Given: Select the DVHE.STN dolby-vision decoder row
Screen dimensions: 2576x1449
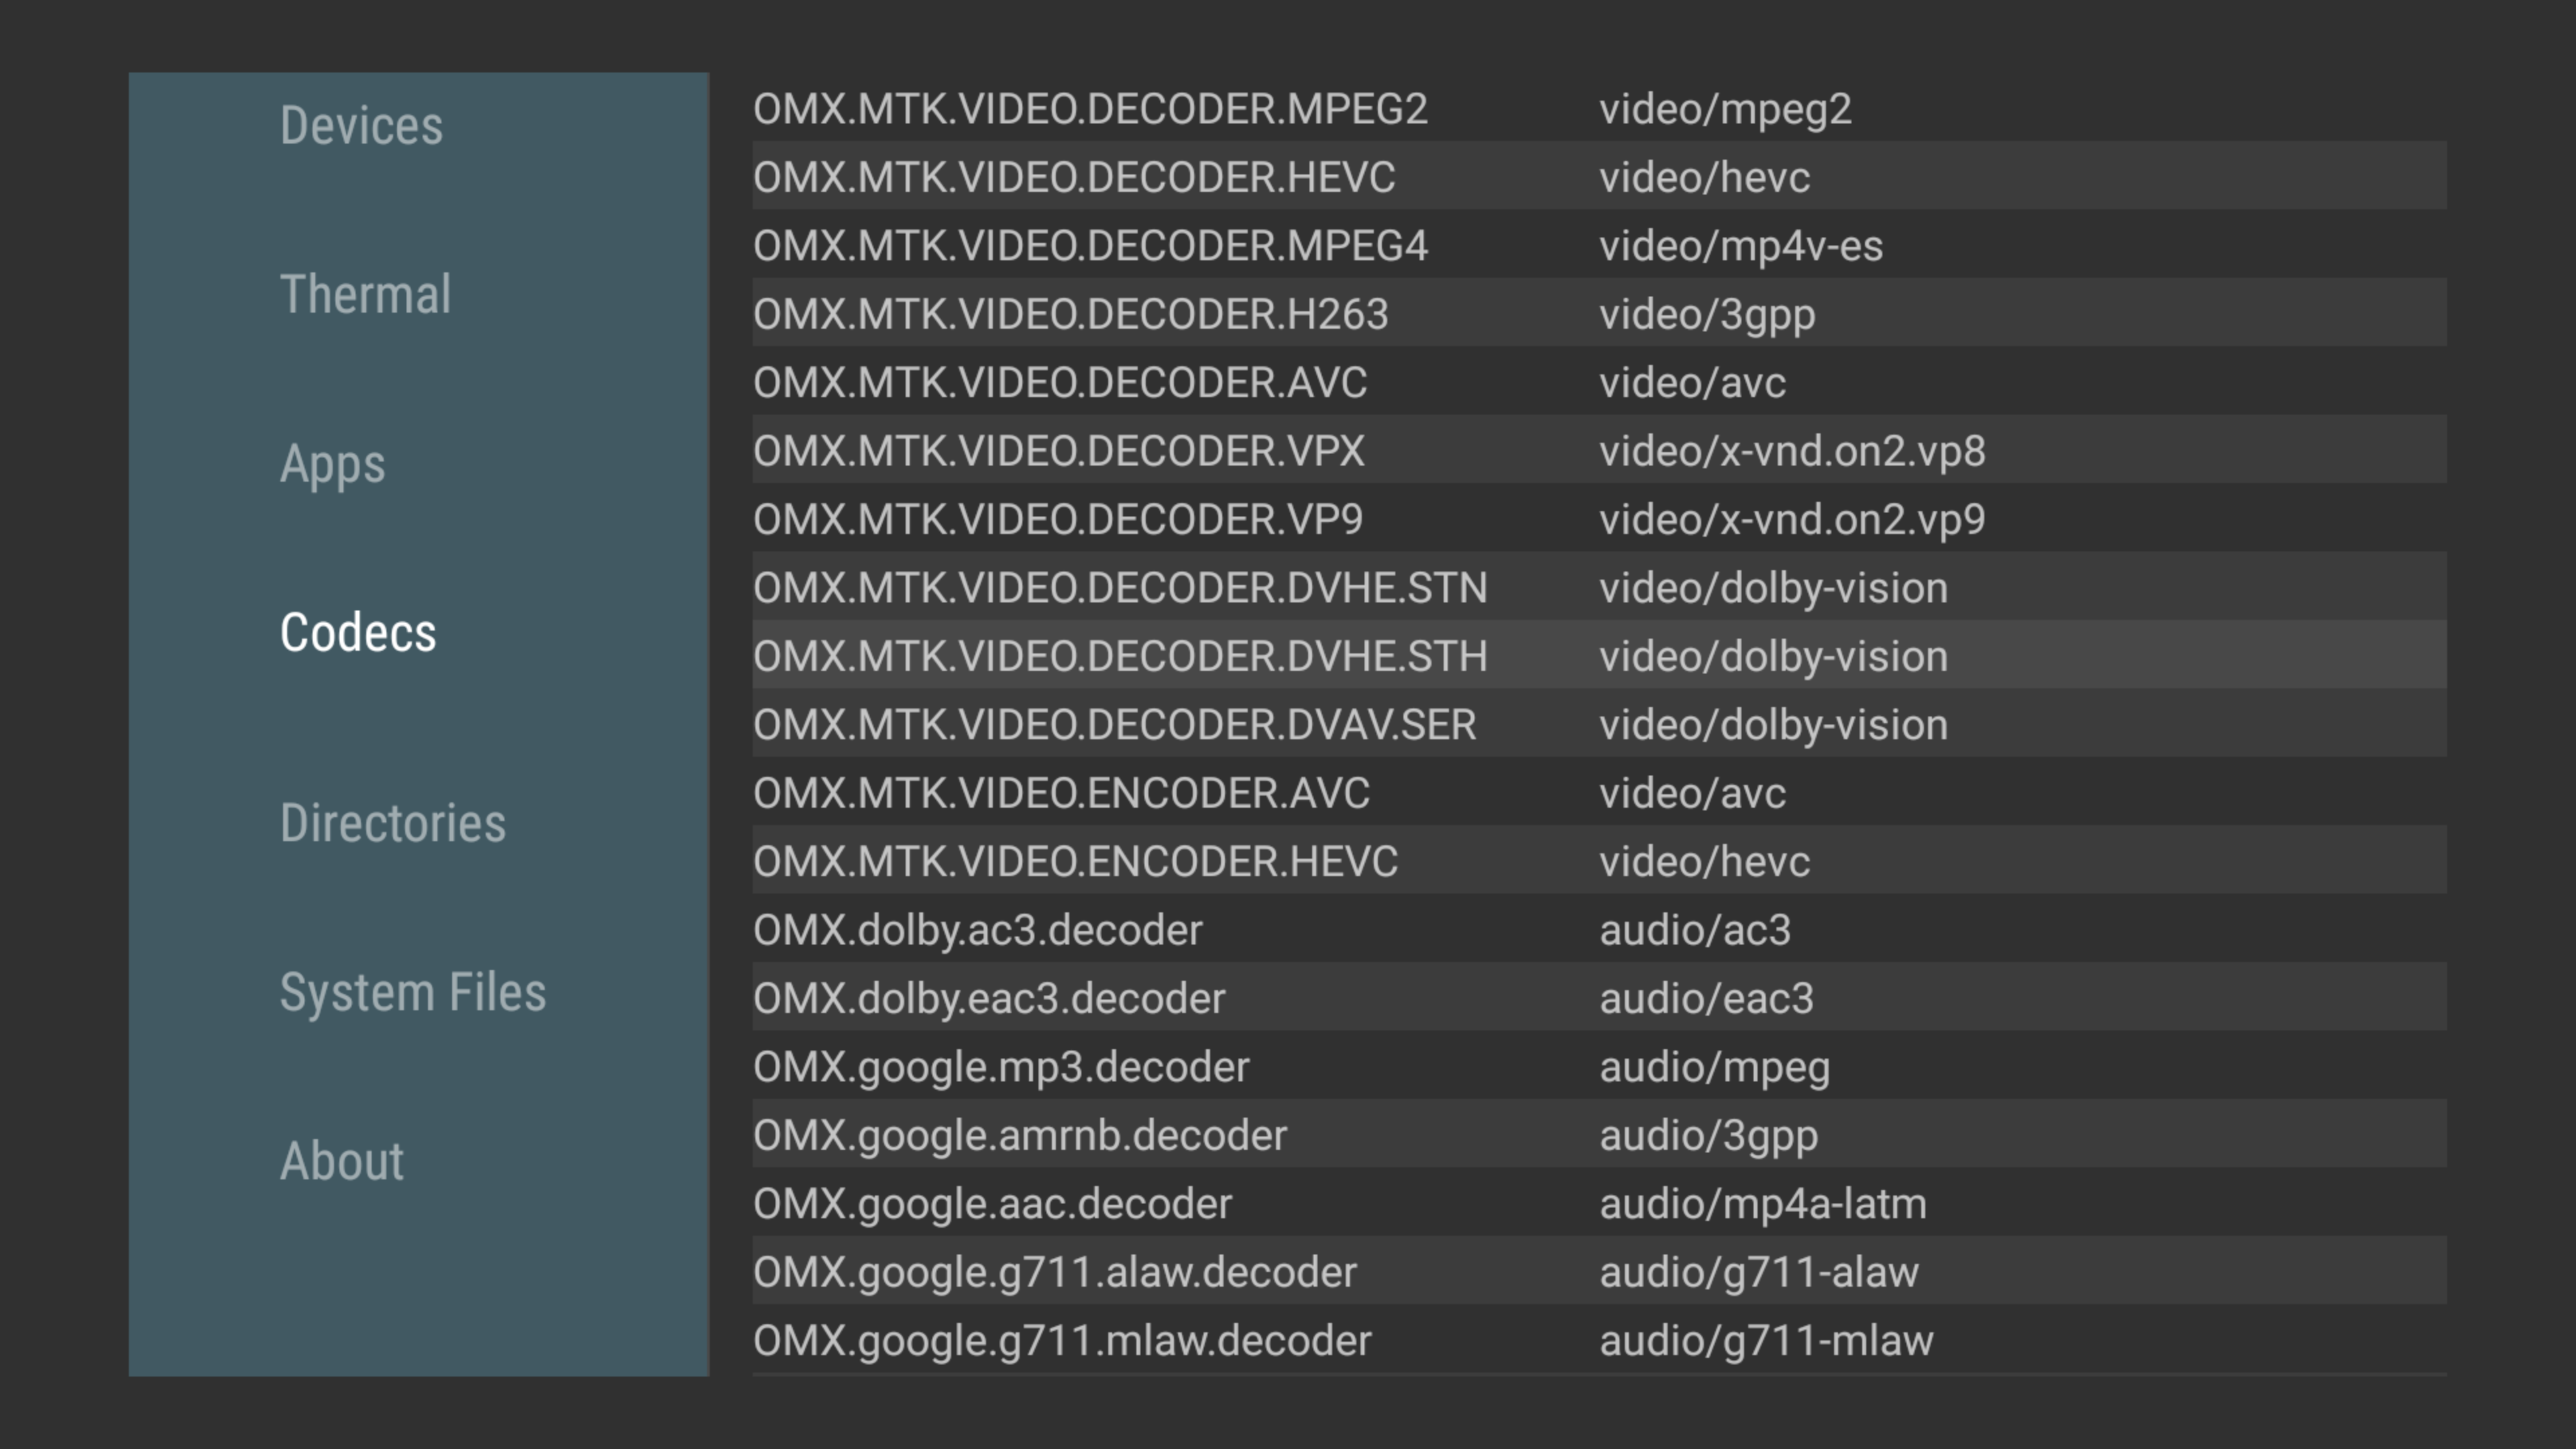Looking at the screenshot, I should coord(1599,587).
